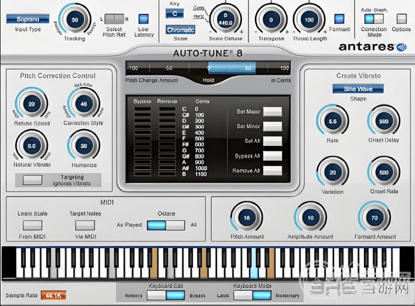The height and width of the screenshot is (306, 415).
Task: Click the Retune Speed knob
Action: tap(31, 104)
